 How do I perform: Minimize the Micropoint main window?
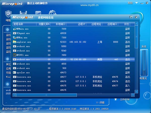tap(142, 3)
